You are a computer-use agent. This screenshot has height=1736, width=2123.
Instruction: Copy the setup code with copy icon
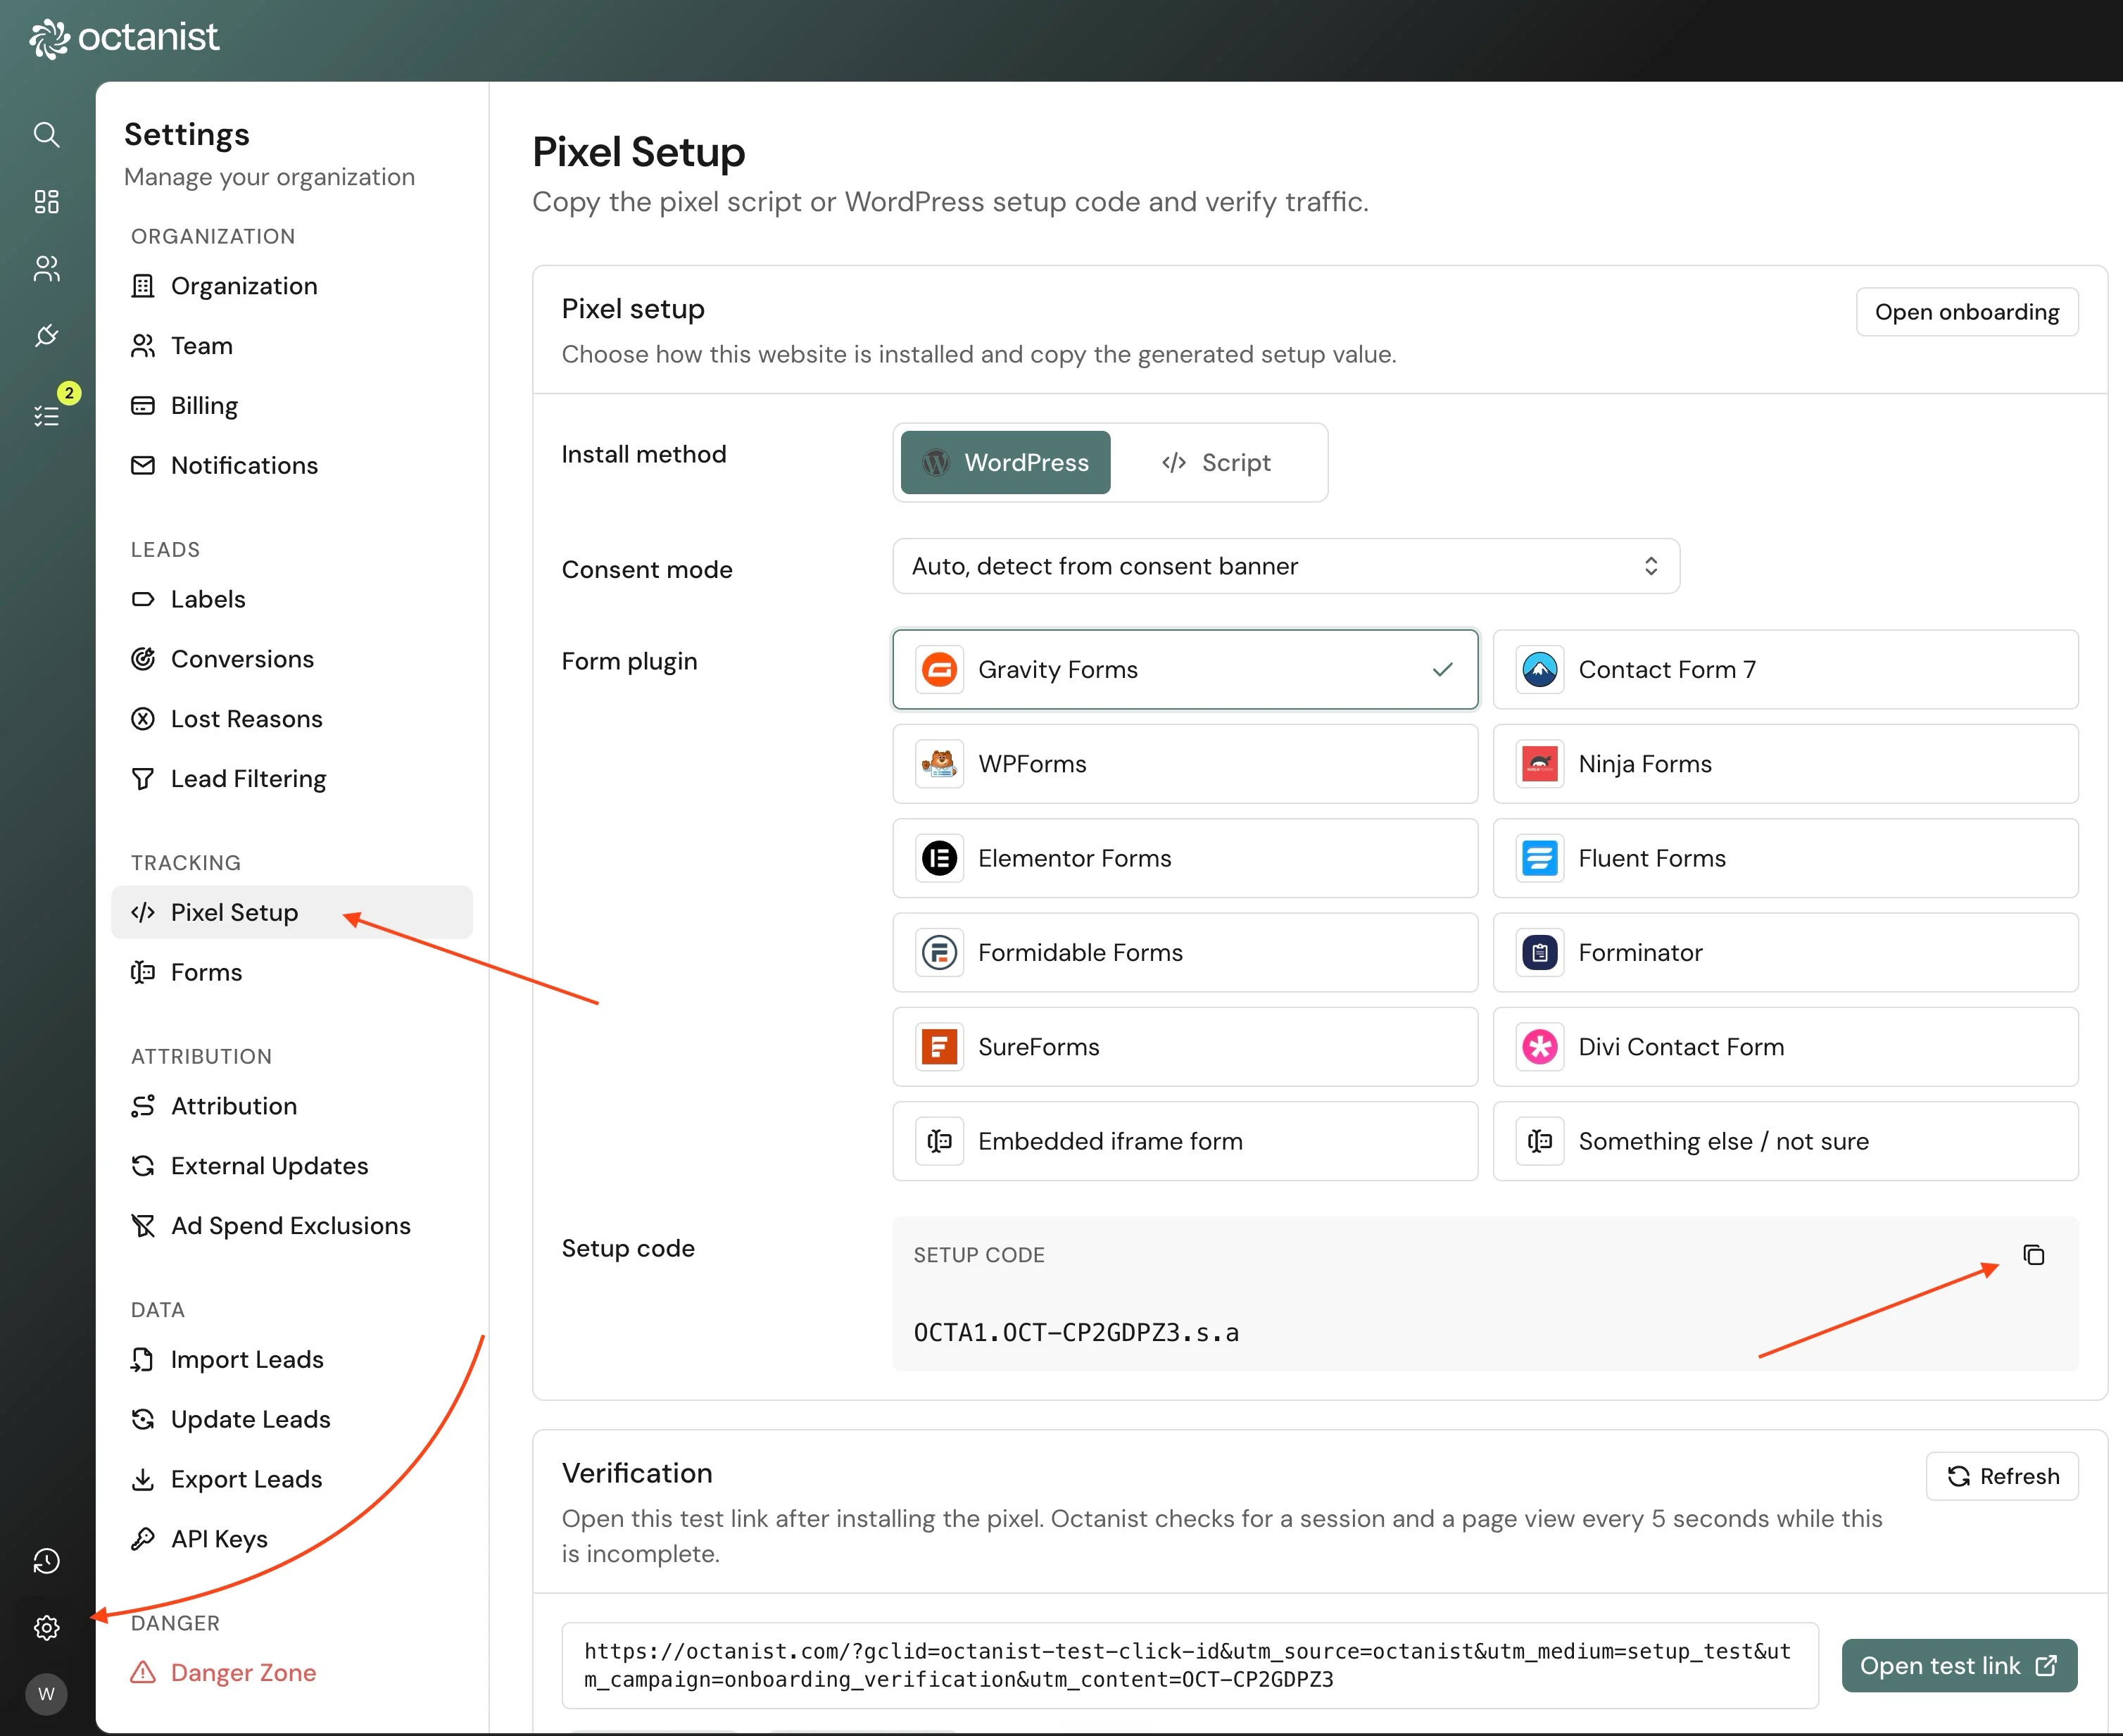(x=2034, y=1255)
